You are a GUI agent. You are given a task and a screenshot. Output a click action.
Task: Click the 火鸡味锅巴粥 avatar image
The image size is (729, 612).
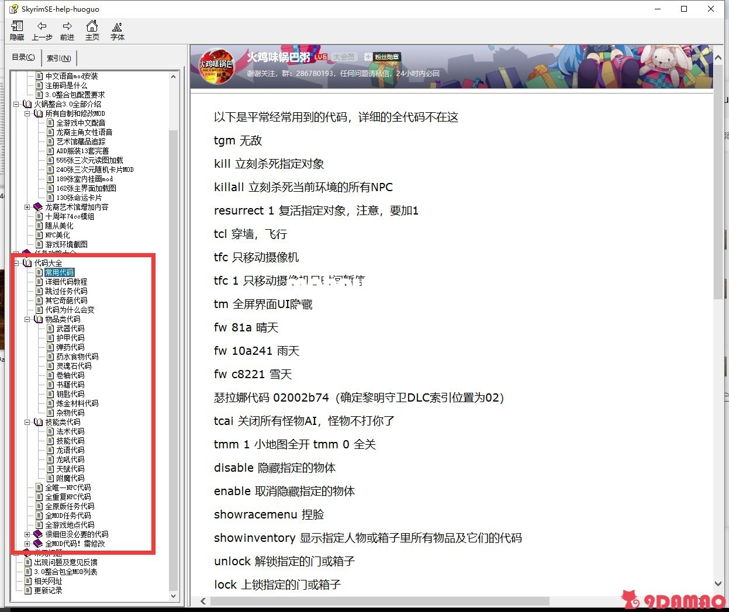(216, 66)
